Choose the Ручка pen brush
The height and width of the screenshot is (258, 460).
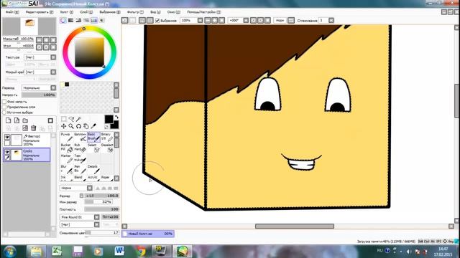coord(67,137)
